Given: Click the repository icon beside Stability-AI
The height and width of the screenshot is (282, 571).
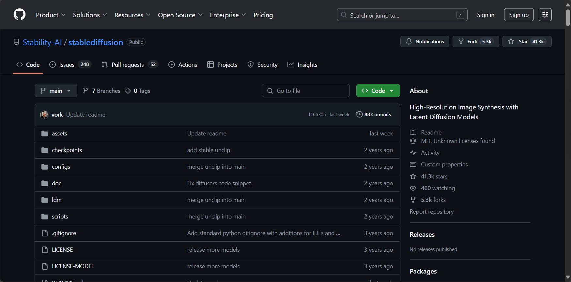Looking at the screenshot, I should click(16, 42).
